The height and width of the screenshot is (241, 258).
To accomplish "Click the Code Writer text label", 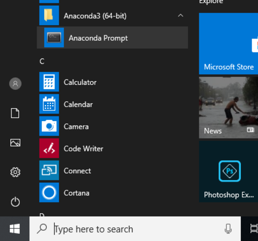I will (84, 149).
